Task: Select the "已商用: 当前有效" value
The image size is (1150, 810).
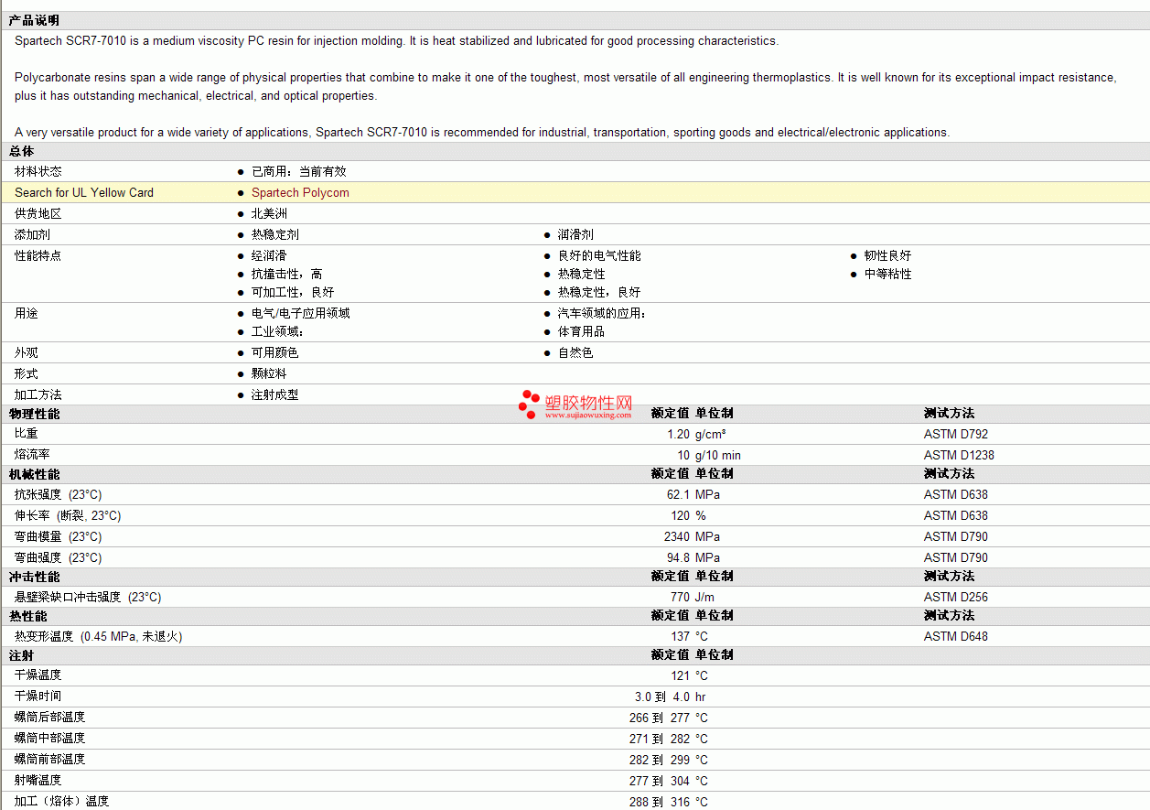Action: point(299,171)
